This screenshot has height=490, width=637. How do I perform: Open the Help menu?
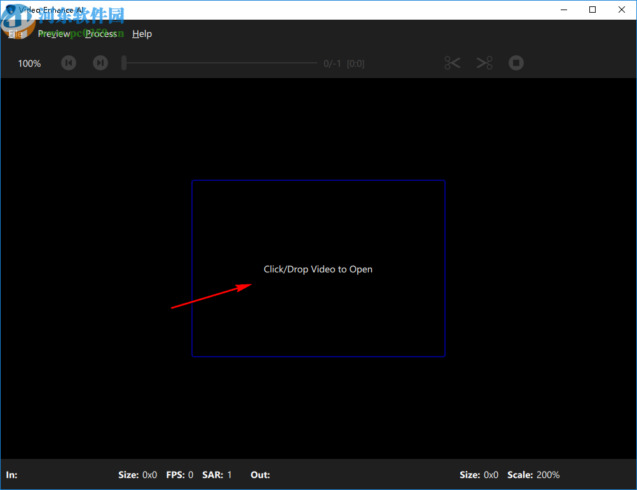coord(142,34)
